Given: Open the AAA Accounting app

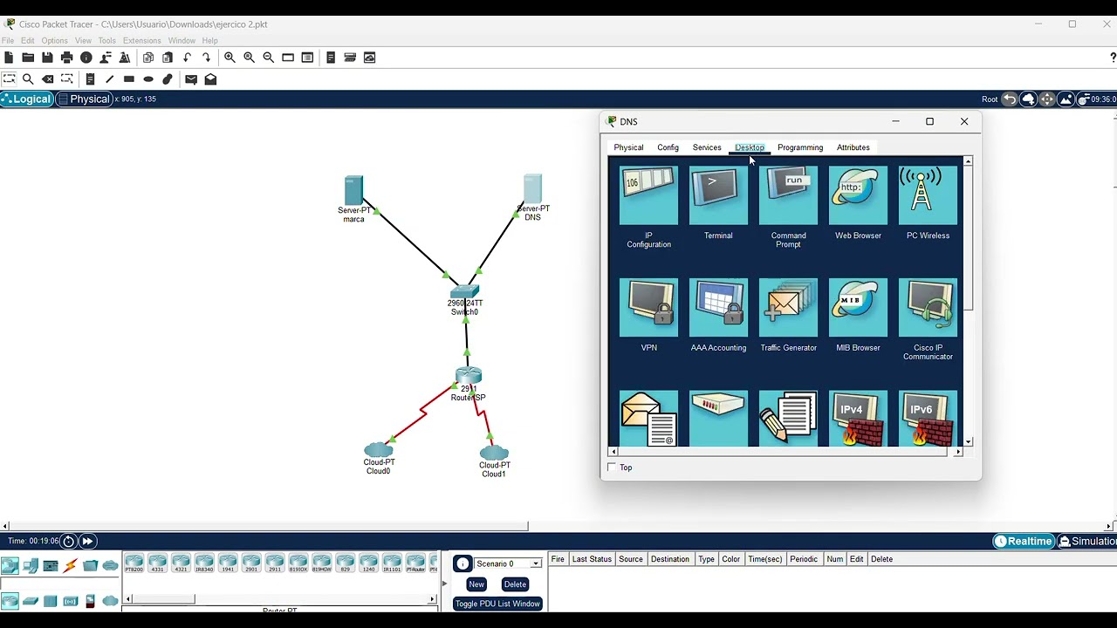Looking at the screenshot, I should pyautogui.click(x=718, y=307).
